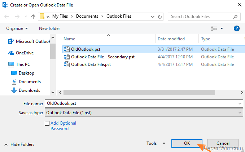Sort files by Date modified column

pos(171,39)
